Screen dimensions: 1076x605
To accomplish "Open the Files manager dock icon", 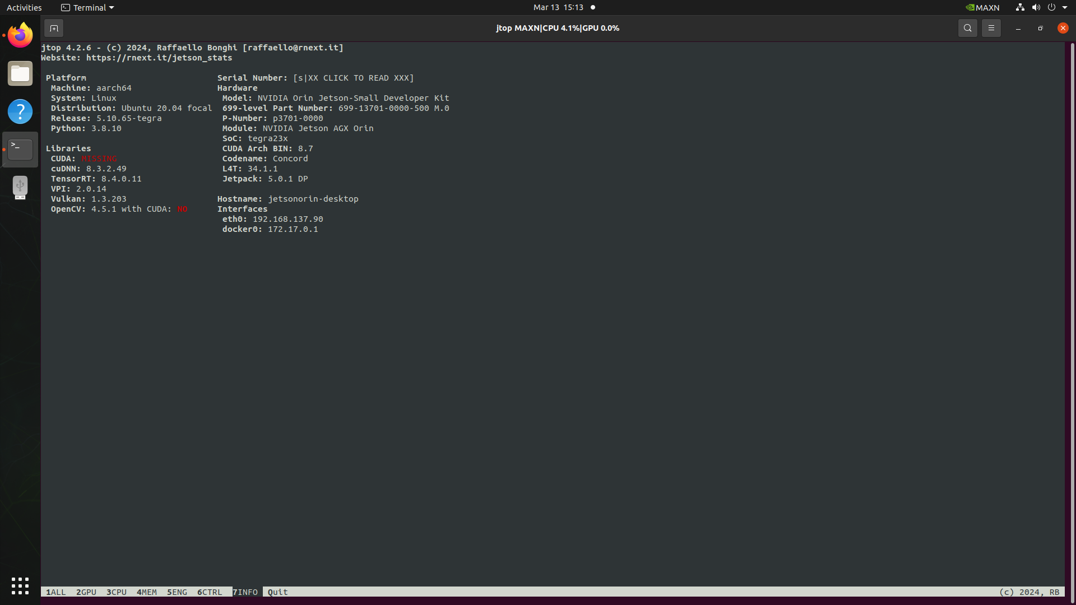I will (x=20, y=73).
